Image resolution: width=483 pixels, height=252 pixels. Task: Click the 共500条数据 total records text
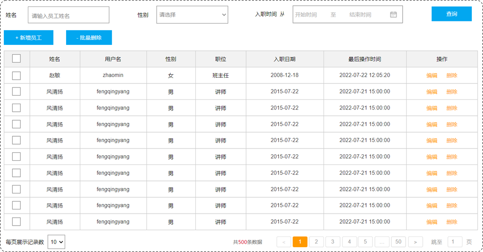247,242
